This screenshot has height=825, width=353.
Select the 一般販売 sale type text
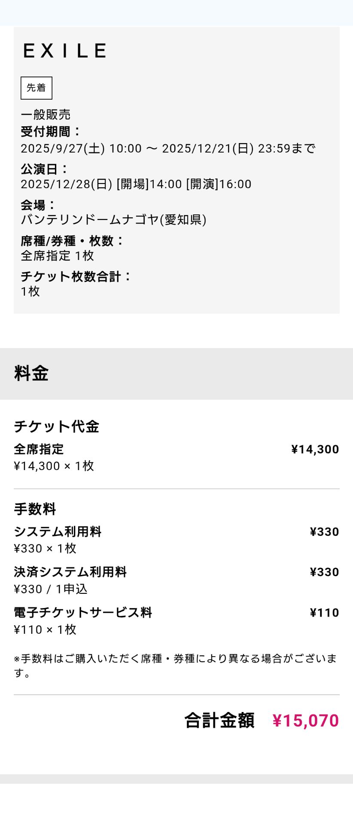pos(46,115)
